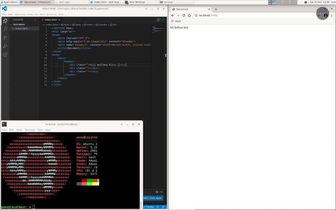Open the Apps shortcut in bookmarks bar
Viewport: 336px width, 210px height.
pos(176,21)
